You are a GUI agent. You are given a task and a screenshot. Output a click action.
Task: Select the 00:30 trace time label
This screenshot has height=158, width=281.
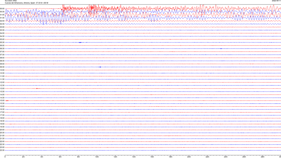(x=2, y=12)
